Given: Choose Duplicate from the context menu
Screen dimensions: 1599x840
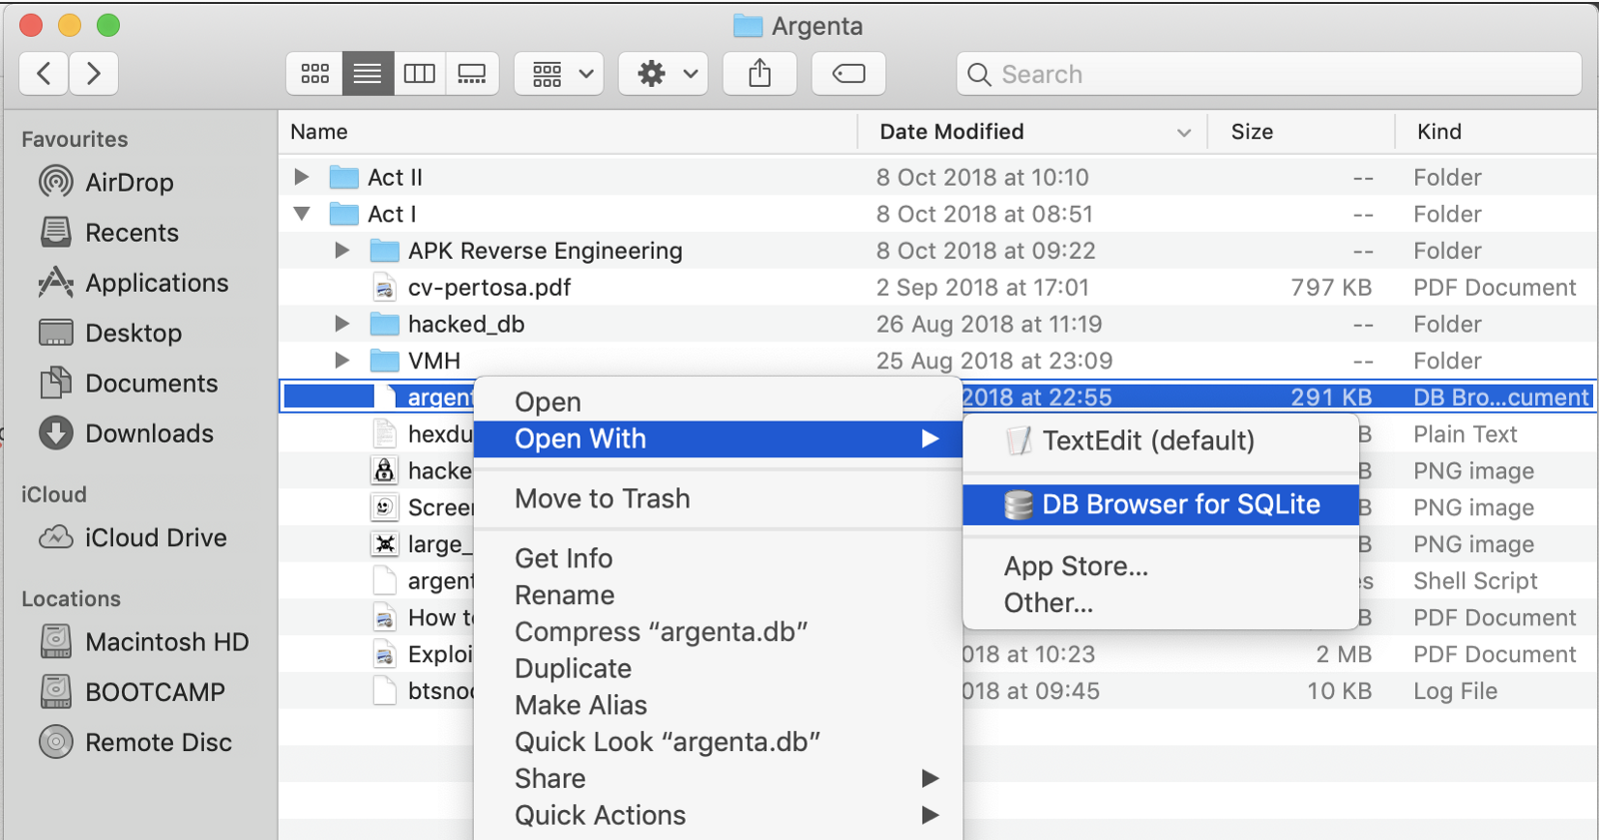Looking at the screenshot, I should [718, 668].
